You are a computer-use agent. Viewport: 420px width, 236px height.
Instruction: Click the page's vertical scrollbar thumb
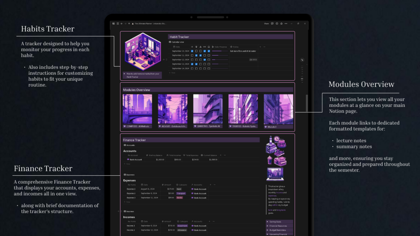(307, 103)
